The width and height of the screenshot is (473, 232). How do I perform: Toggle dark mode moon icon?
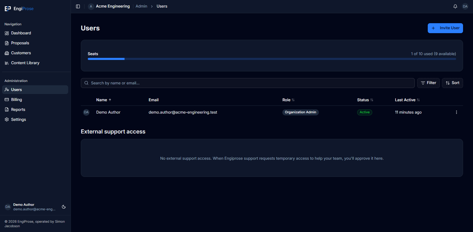[x=64, y=207]
